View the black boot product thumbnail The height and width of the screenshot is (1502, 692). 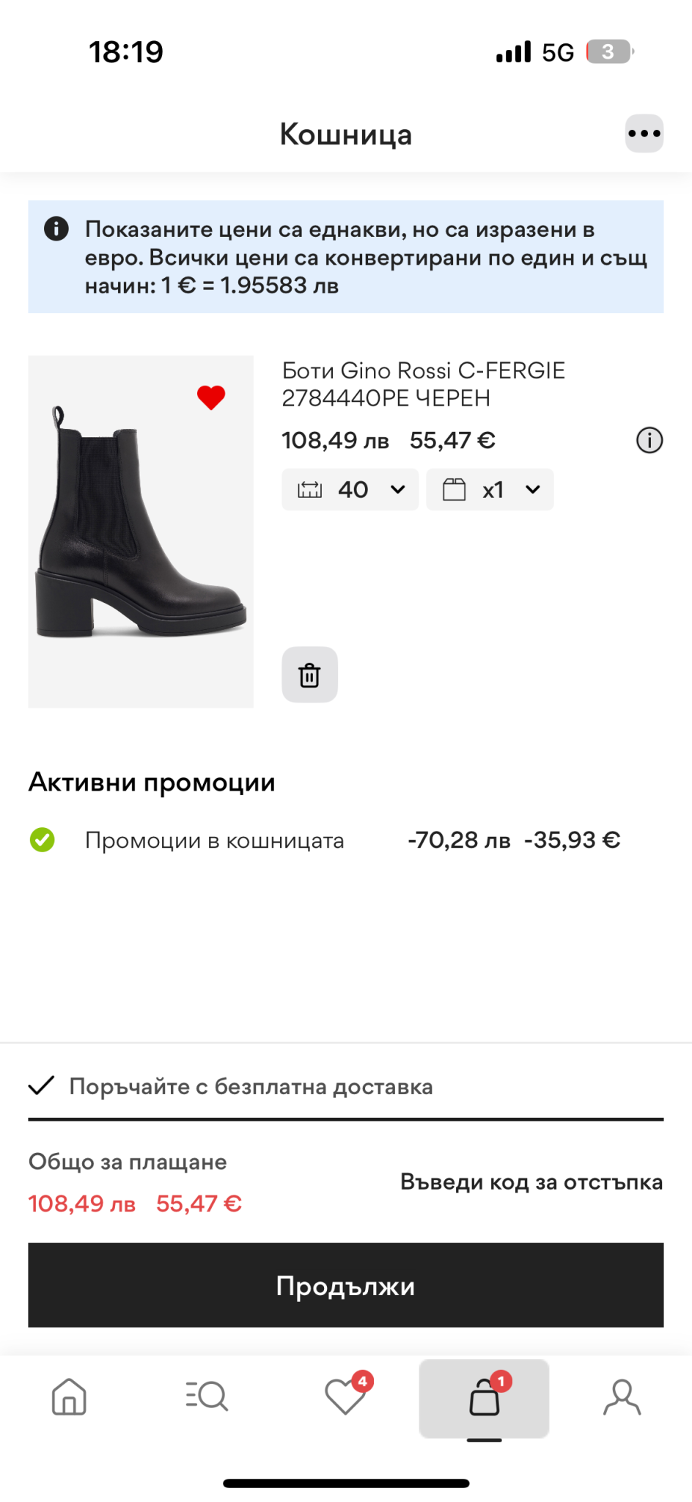point(141,531)
